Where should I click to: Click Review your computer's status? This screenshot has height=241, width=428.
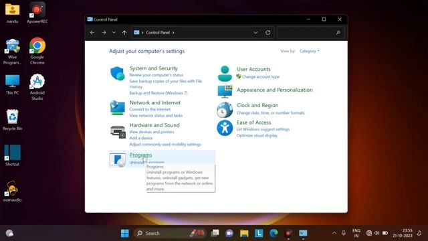coord(156,75)
